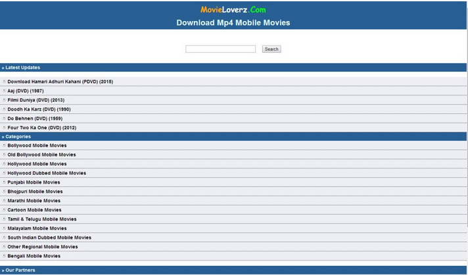Click the search text input field
This screenshot has height=275, width=468.
[x=221, y=49]
